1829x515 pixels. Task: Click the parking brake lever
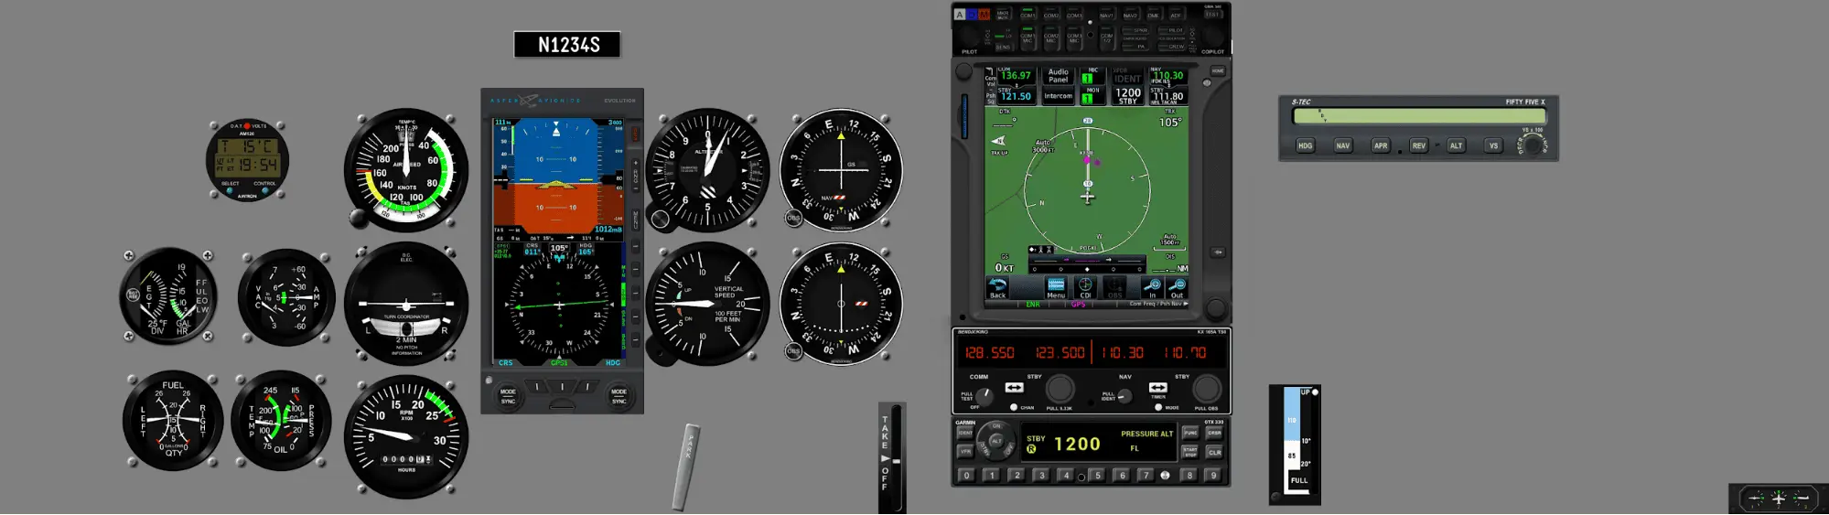(x=685, y=467)
